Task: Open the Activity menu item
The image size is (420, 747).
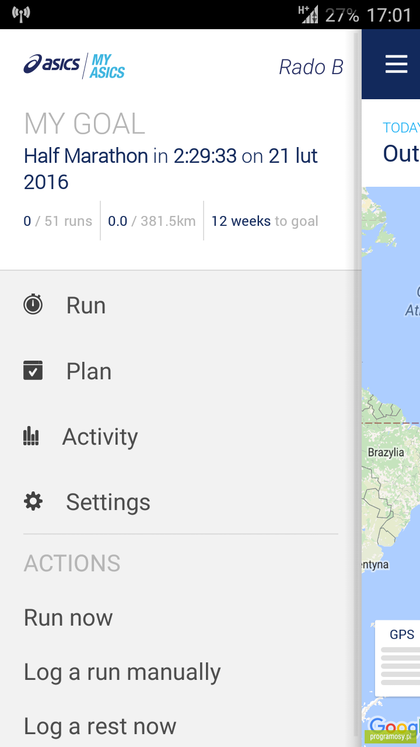Action: click(181, 437)
